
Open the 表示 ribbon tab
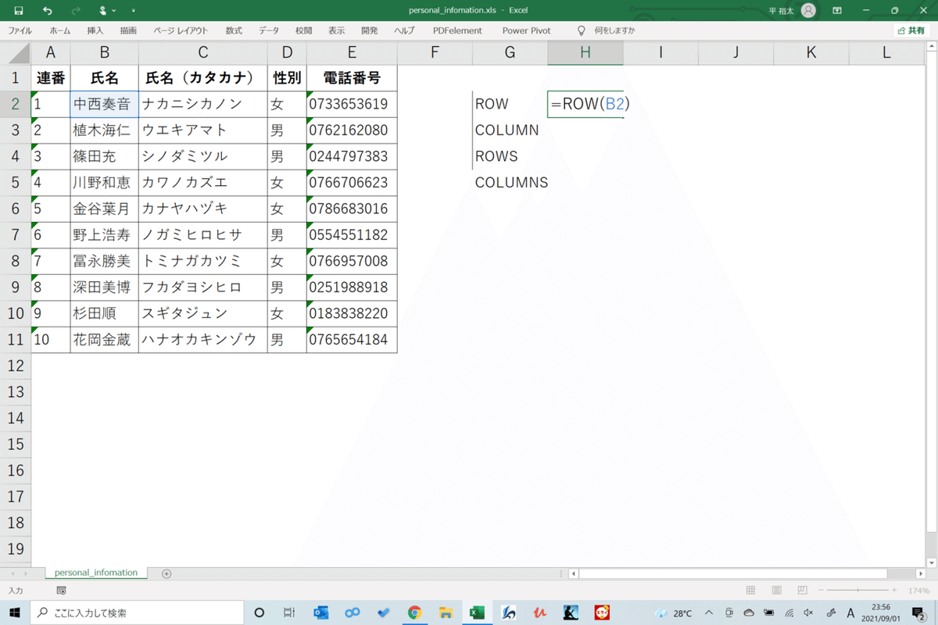(337, 30)
